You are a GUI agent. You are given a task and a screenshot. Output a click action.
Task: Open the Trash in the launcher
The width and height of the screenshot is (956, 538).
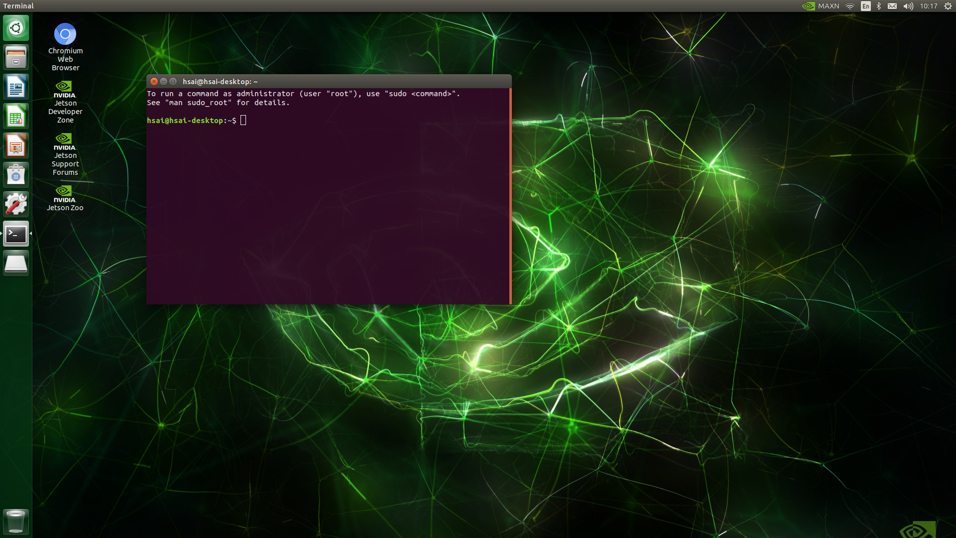coord(16,521)
